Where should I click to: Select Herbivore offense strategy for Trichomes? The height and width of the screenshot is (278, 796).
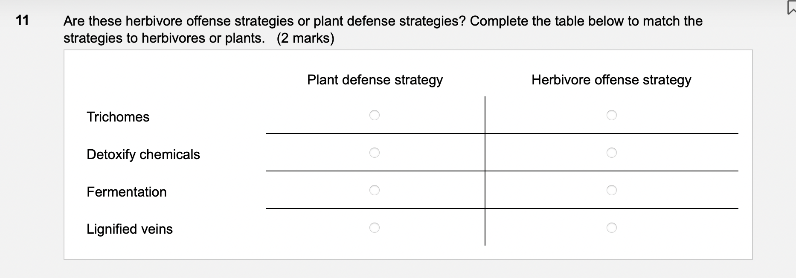pos(612,115)
